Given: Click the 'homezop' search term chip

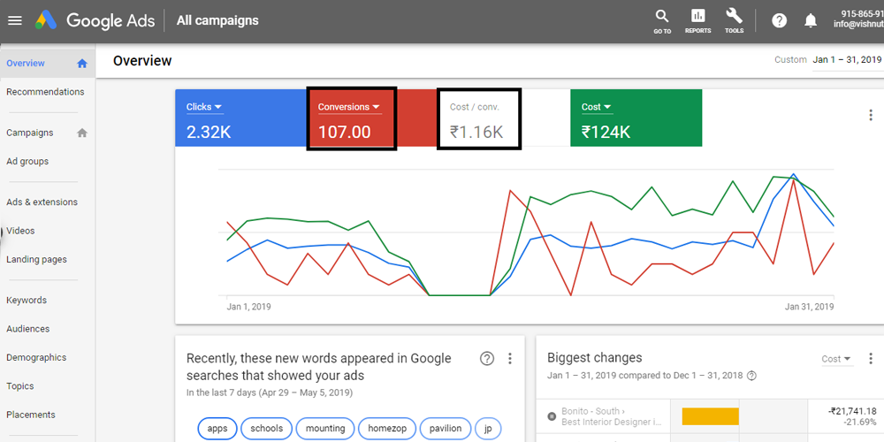Looking at the screenshot, I should [385, 429].
